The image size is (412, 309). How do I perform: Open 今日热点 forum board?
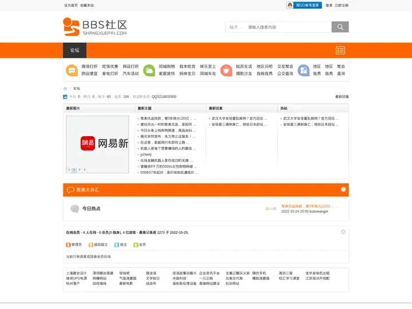(91, 209)
